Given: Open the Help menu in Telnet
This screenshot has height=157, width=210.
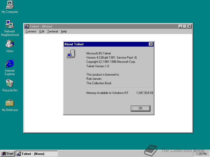Looking at the screenshot, I should click(x=64, y=31).
